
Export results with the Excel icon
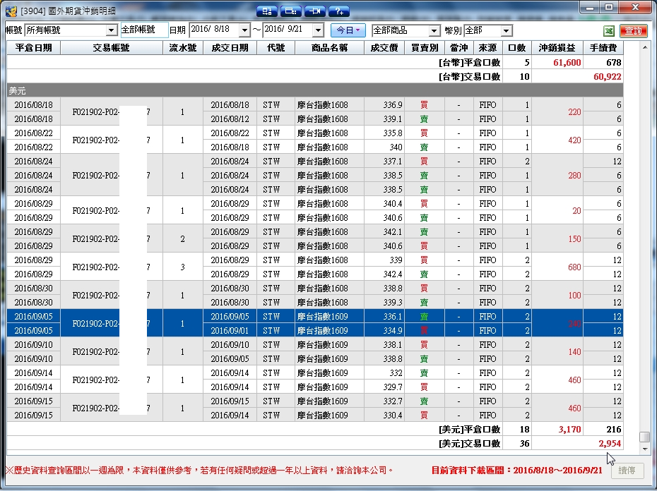coord(609,30)
